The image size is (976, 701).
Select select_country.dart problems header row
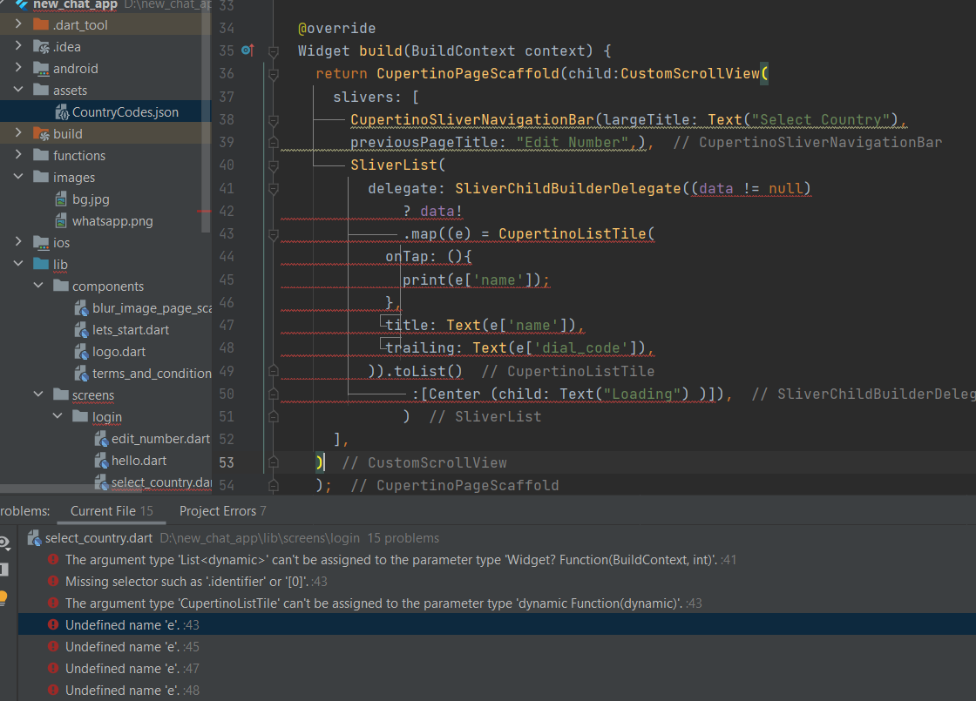point(496,538)
